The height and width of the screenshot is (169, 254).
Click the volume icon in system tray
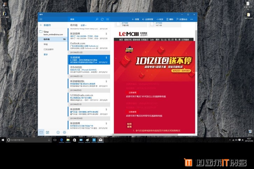tap(236, 140)
